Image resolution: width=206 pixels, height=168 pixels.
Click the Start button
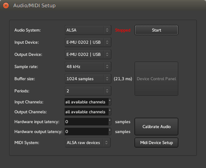[x=156, y=30]
